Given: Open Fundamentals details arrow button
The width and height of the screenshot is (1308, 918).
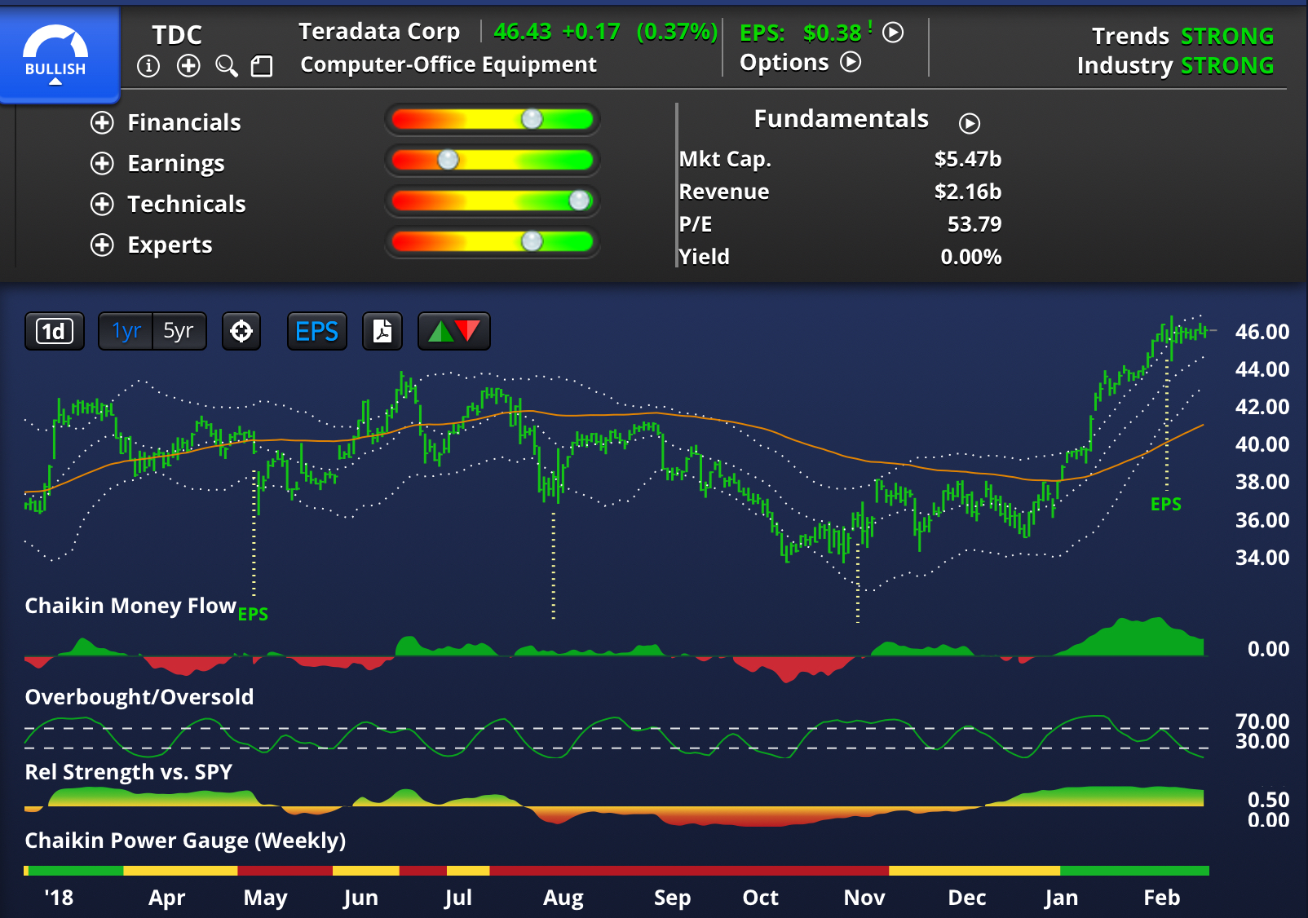Looking at the screenshot, I should tap(969, 123).
